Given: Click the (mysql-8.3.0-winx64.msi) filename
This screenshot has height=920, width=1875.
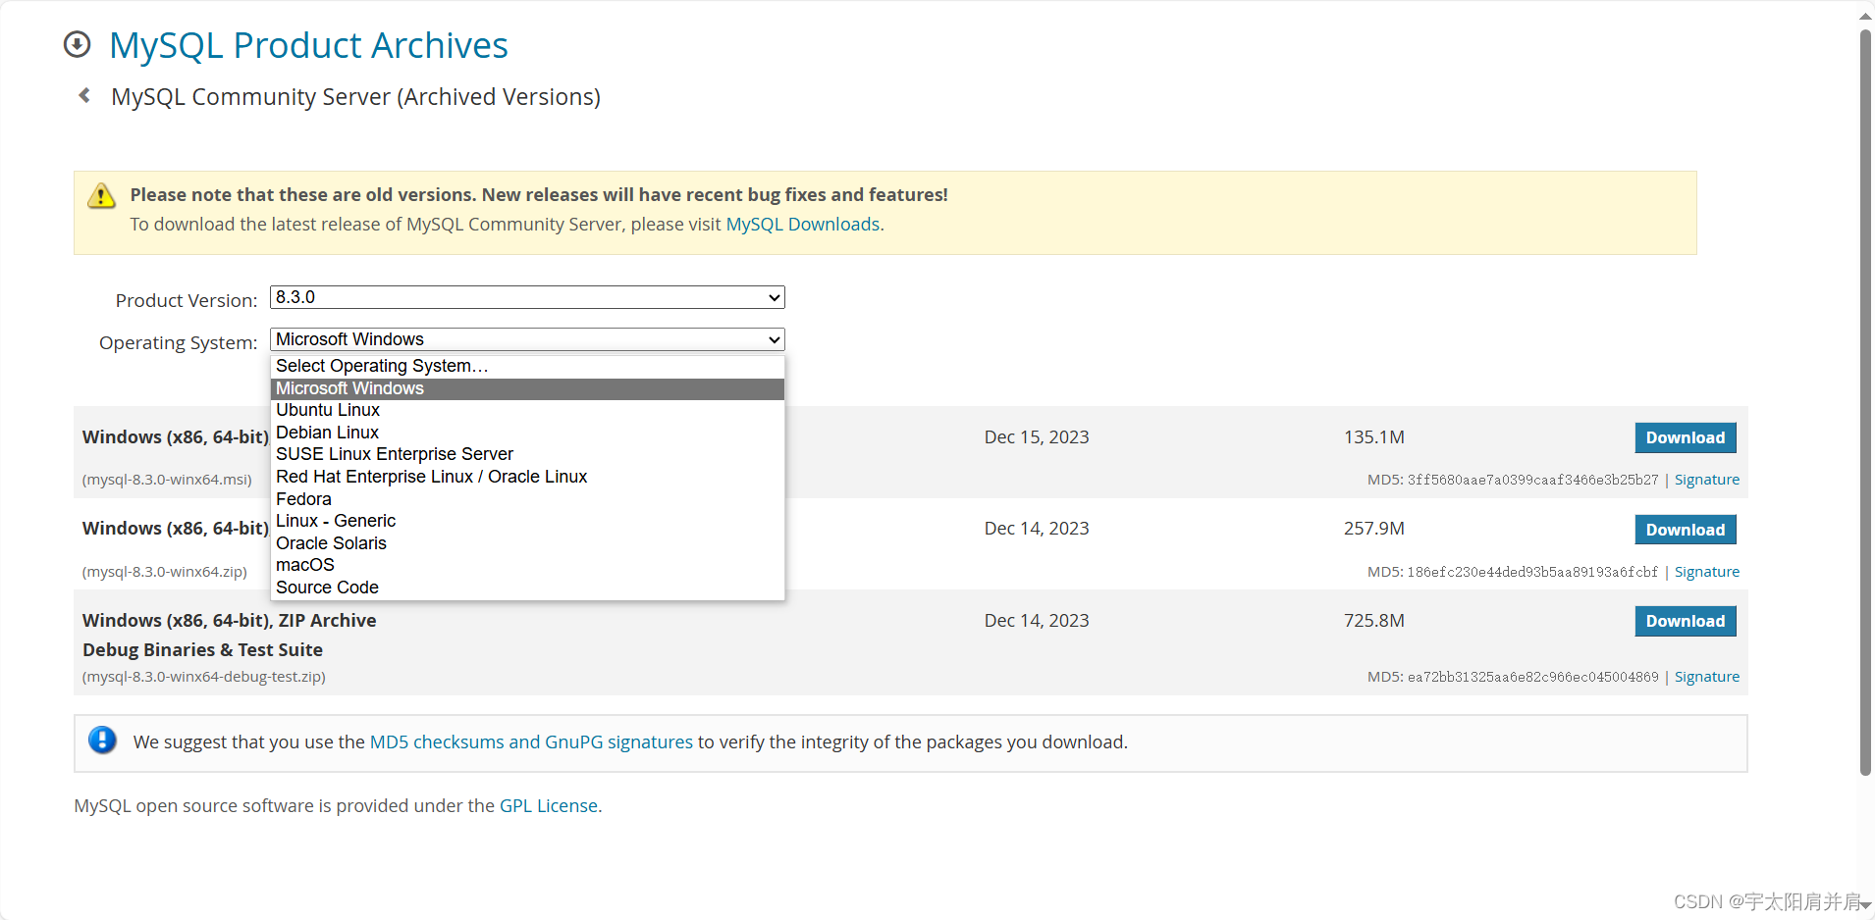Looking at the screenshot, I should [167, 480].
